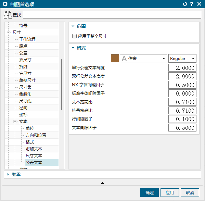Select 方向和位置 tree item
The height and width of the screenshot is (201, 205).
pos(36,135)
